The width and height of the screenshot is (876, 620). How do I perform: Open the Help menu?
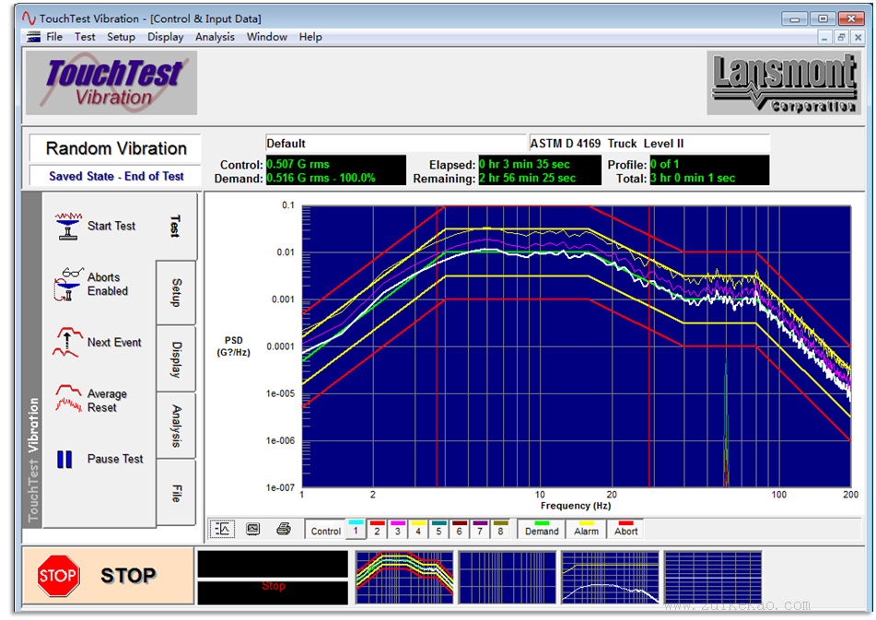pos(310,37)
